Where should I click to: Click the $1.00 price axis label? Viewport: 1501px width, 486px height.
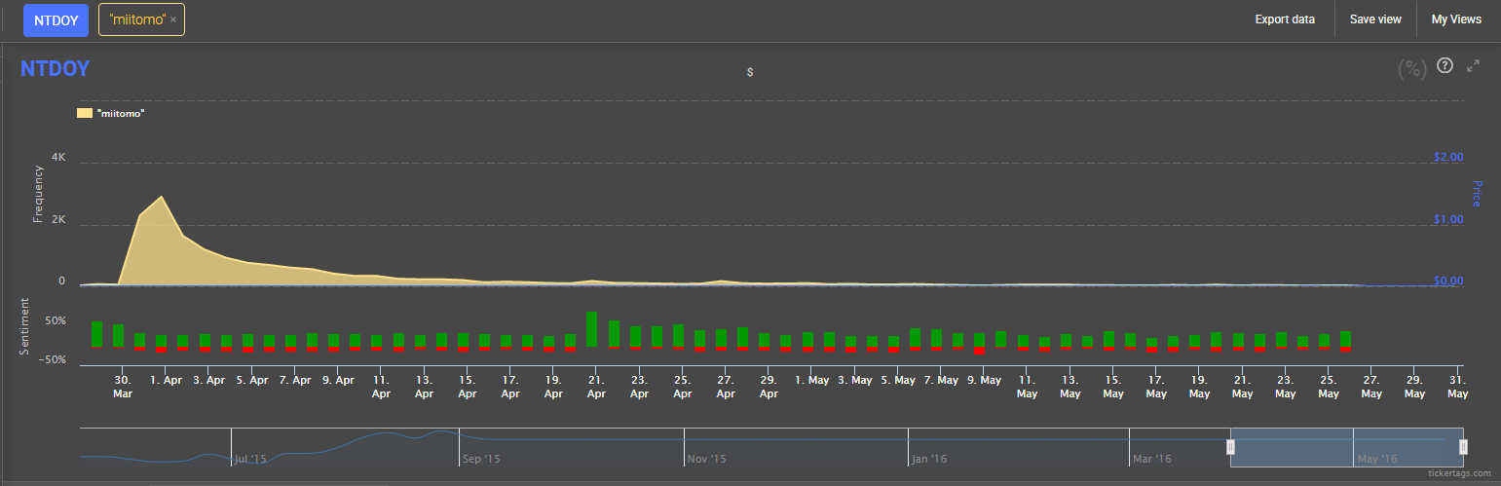click(x=1449, y=219)
